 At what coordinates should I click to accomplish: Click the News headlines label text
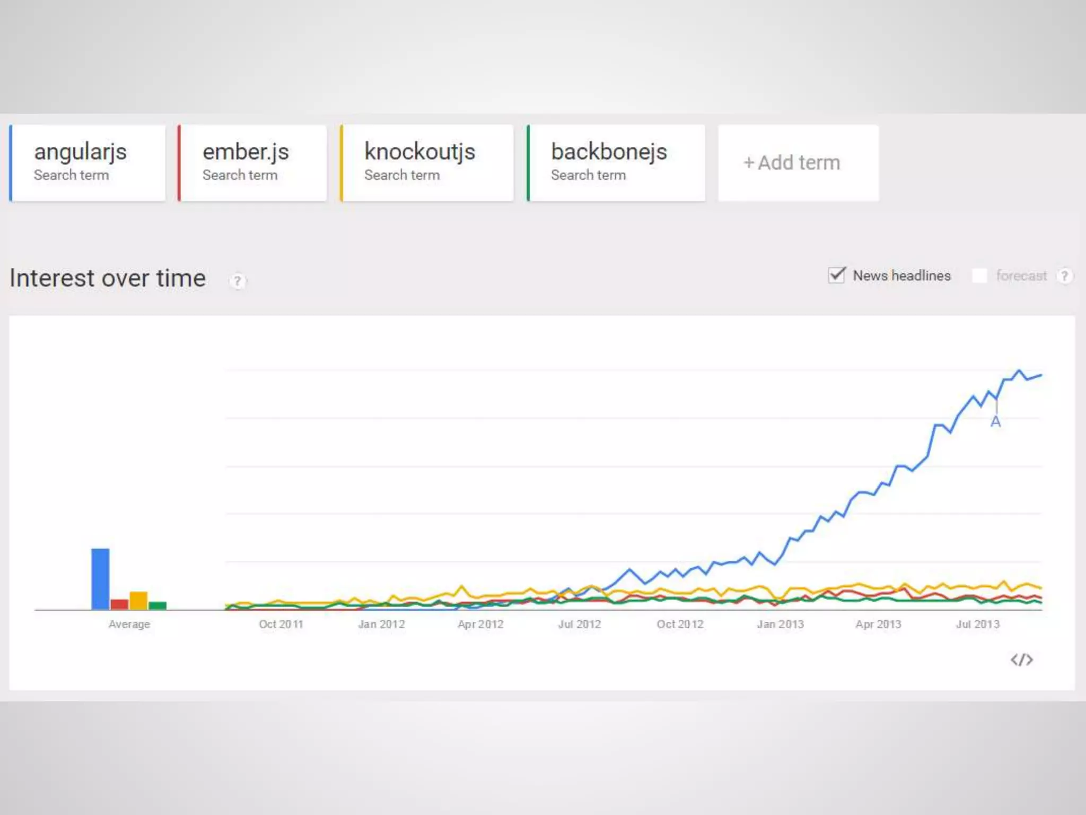(x=901, y=276)
